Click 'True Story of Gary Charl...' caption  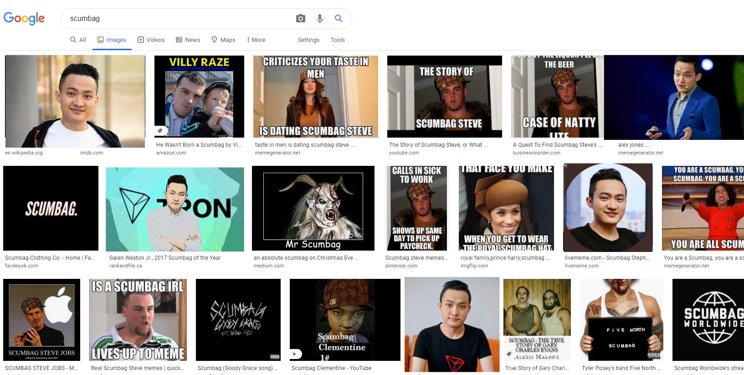537,368
